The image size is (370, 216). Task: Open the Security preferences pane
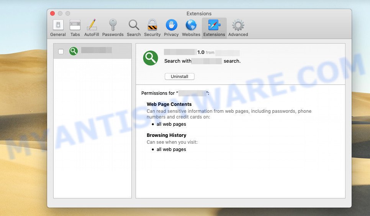[x=152, y=28]
